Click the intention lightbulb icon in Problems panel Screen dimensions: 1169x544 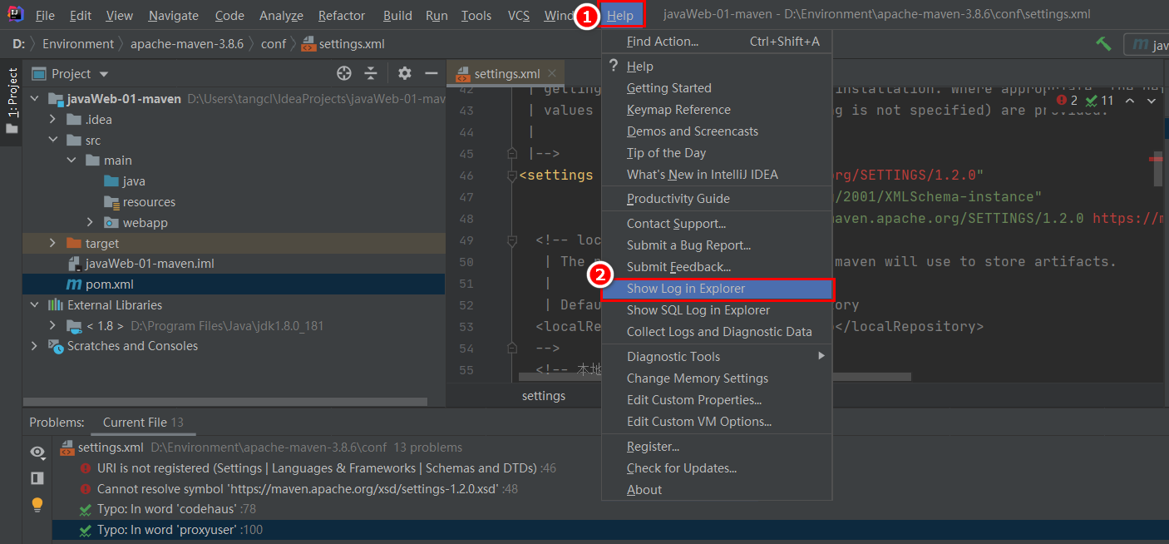tap(37, 504)
